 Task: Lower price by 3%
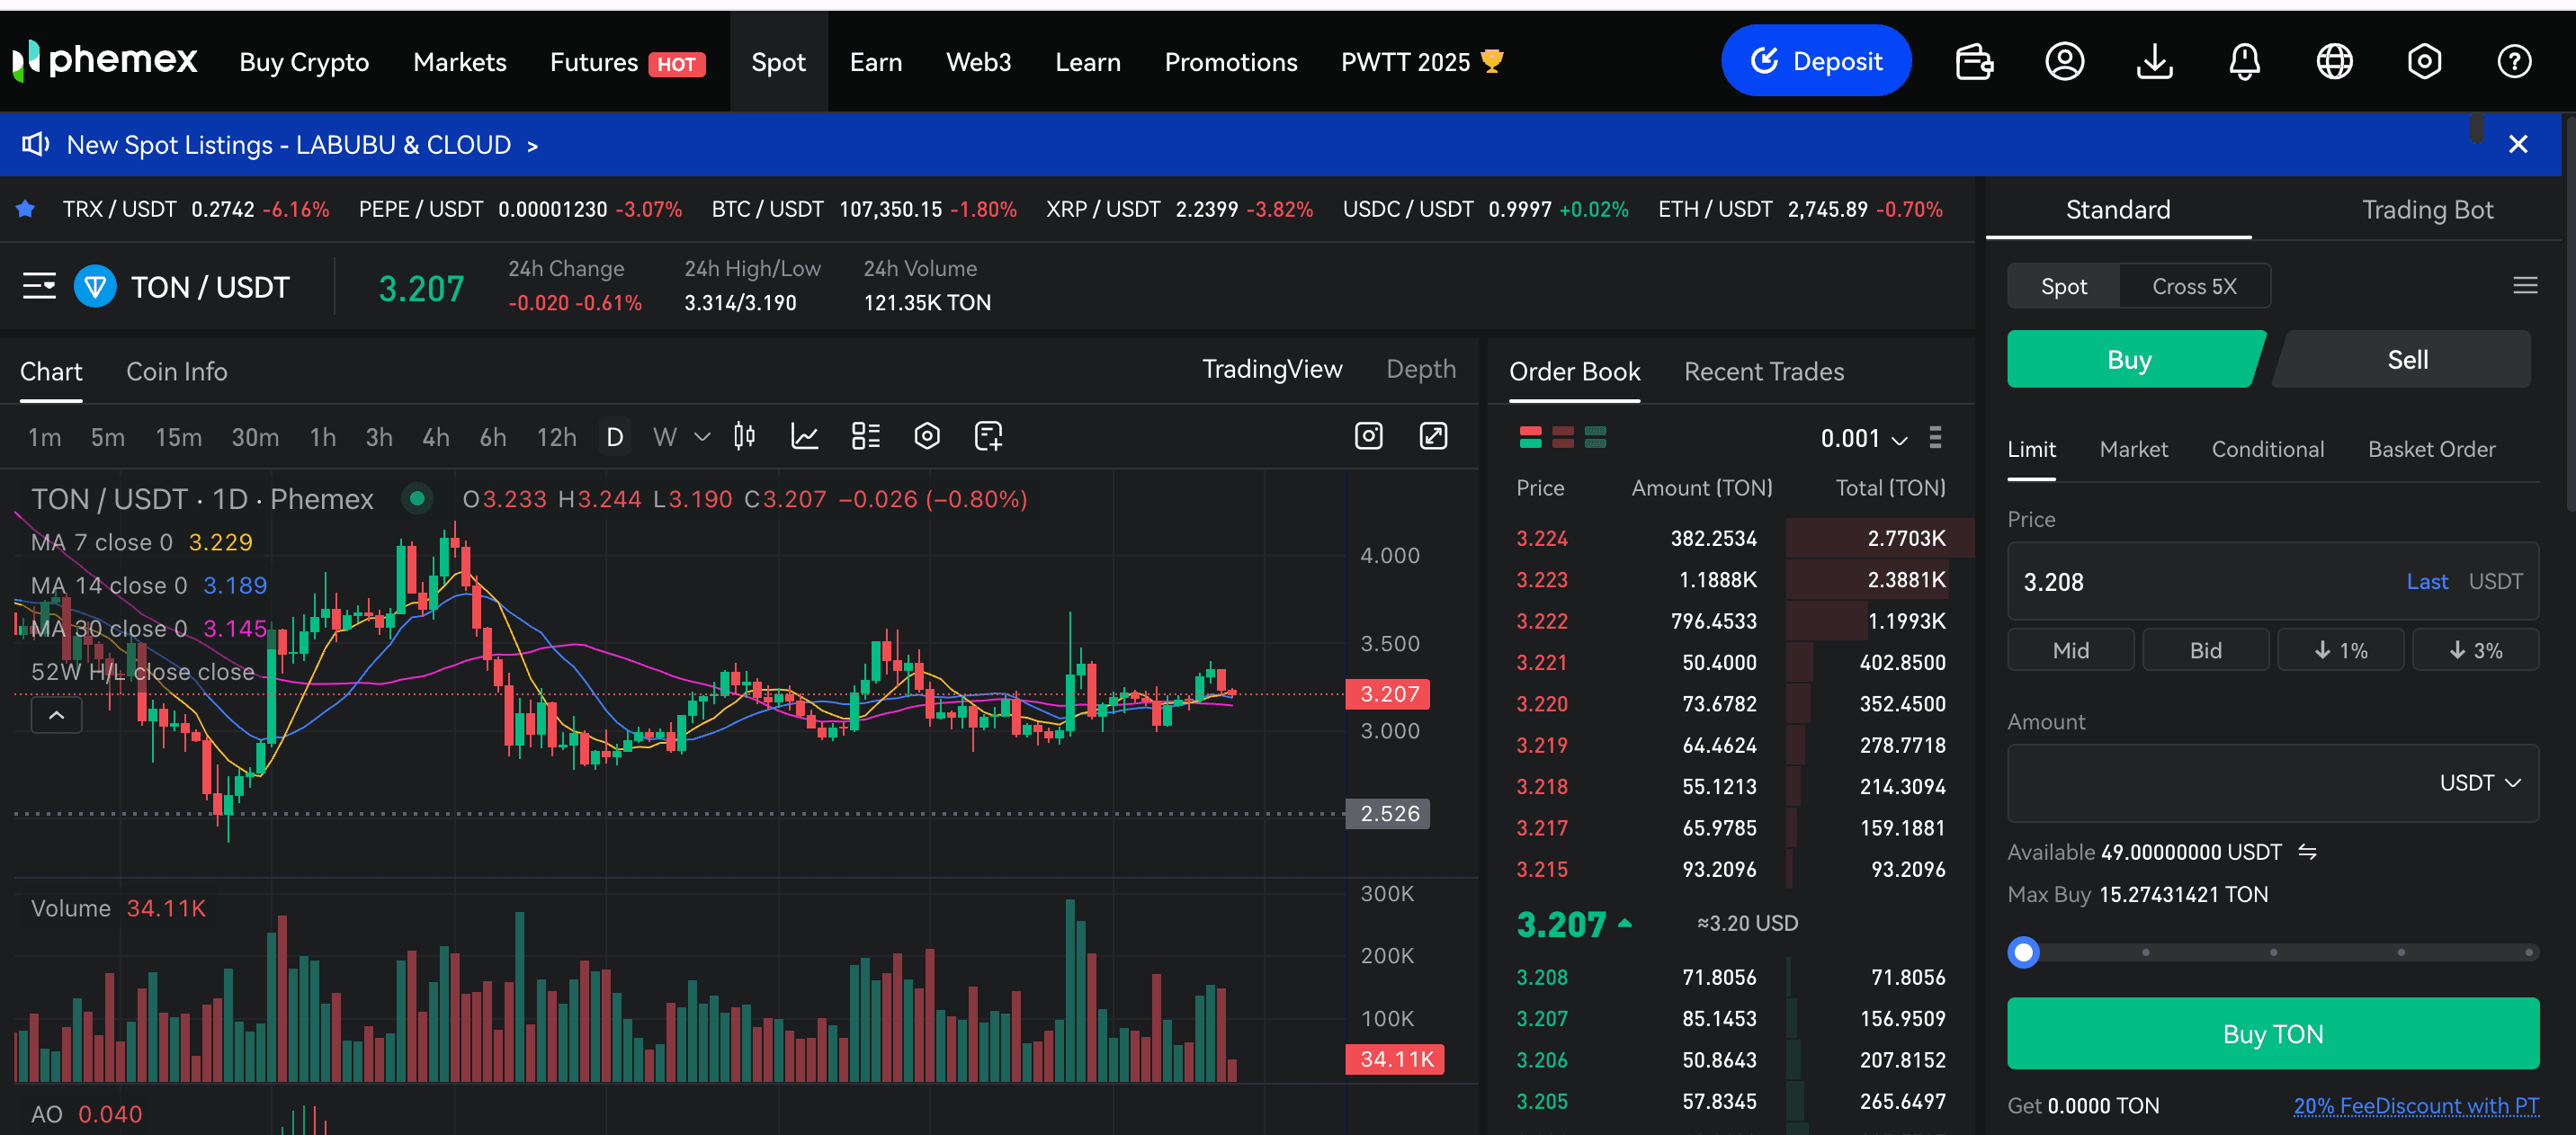[2475, 650]
